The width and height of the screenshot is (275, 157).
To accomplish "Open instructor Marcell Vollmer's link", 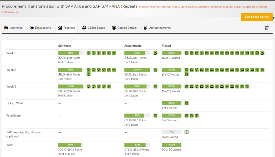I will tap(149, 7).
